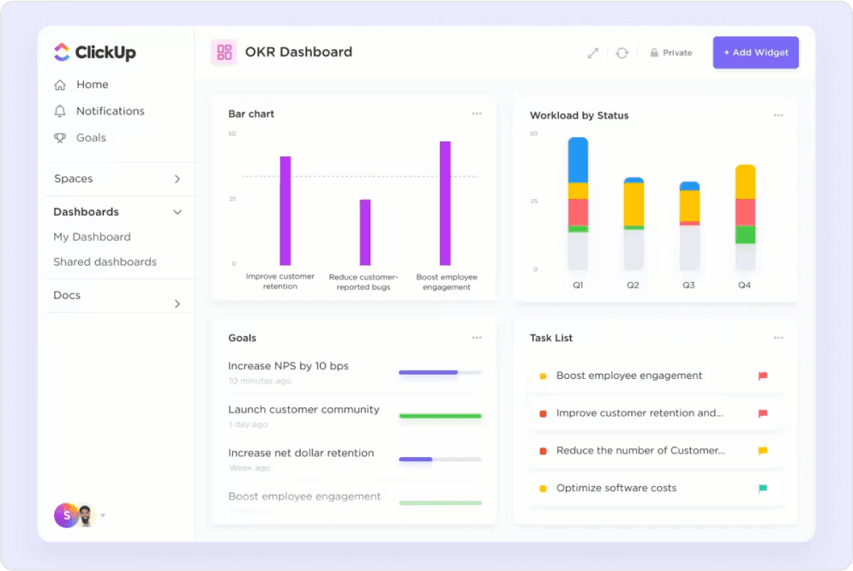Open task Boost employee engagement in Task List
This screenshot has height=571, width=853.
click(x=629, y=376)
